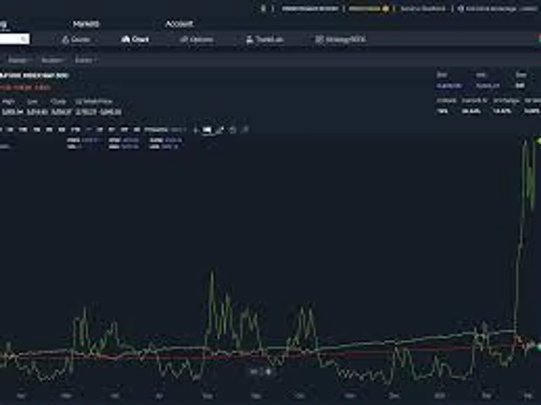Open the first dropdown in the sub-toolbar
Viewport: 541px width, 405px height.
coord(19,60)
